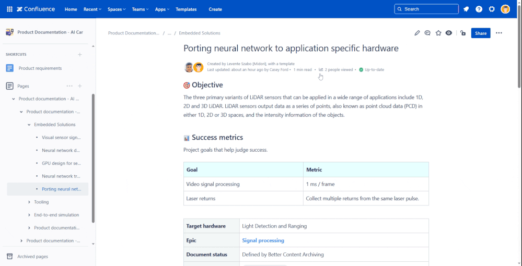Screen dimensions: 522x266
Task: Open the Visual sensor sign... page
Action: pyautogui.click(x=61, y=137)
